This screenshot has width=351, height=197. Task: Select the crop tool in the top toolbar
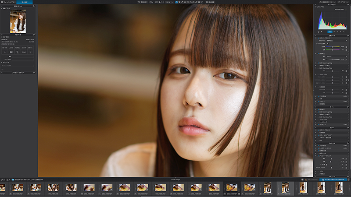(x=179, y=2)
